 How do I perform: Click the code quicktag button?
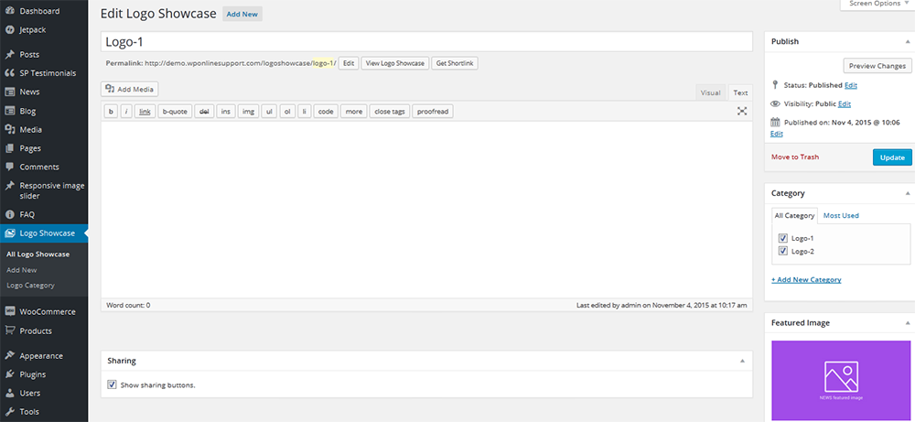(326, 112)
